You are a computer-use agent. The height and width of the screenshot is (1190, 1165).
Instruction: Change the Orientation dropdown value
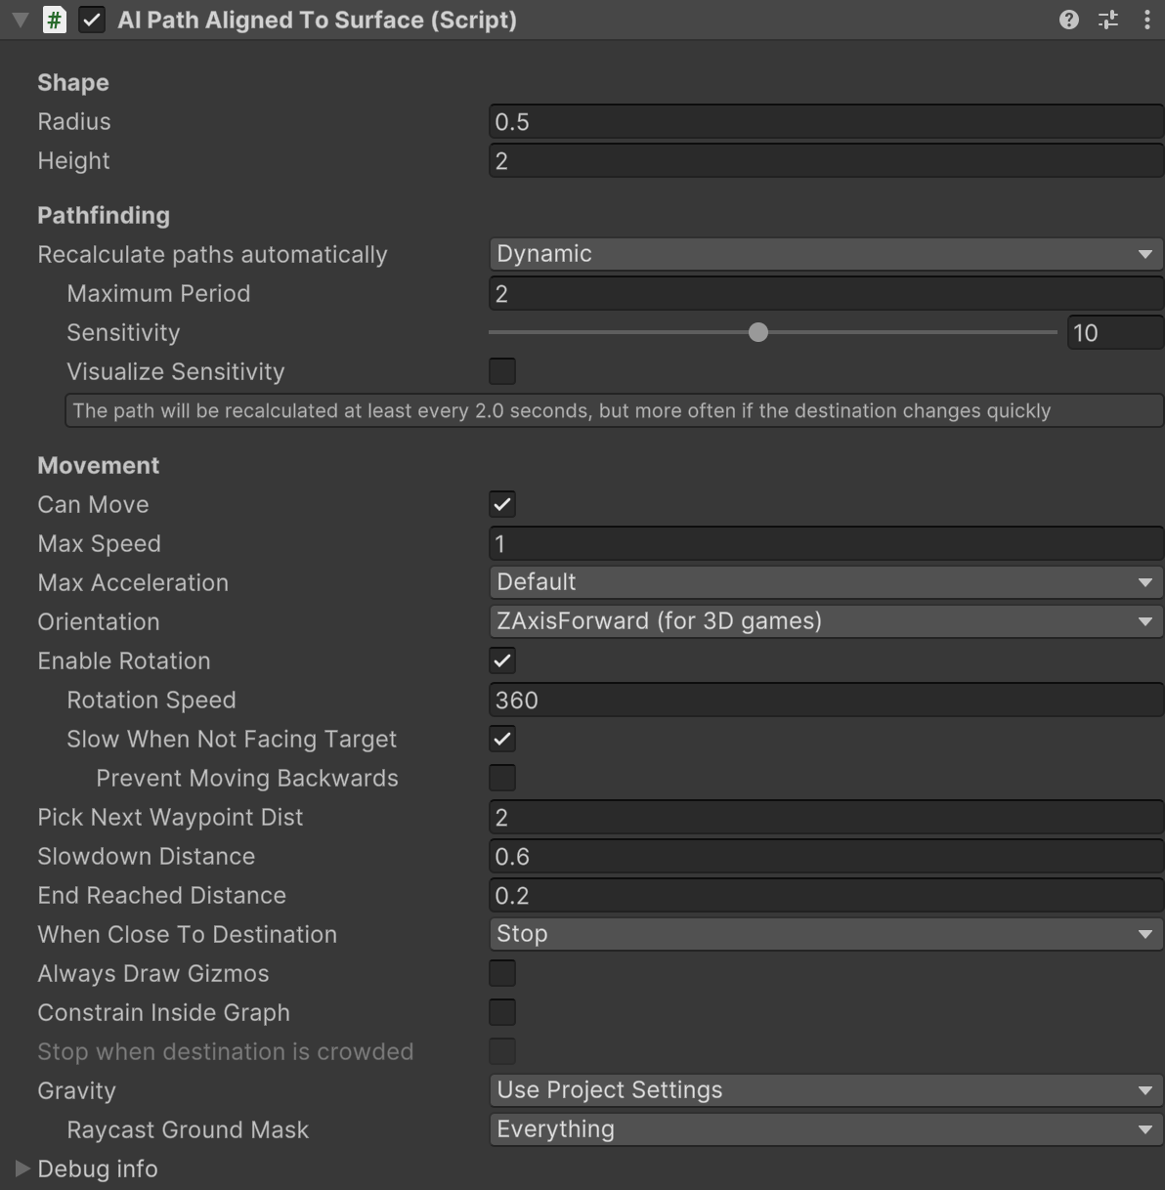point(825,620)
